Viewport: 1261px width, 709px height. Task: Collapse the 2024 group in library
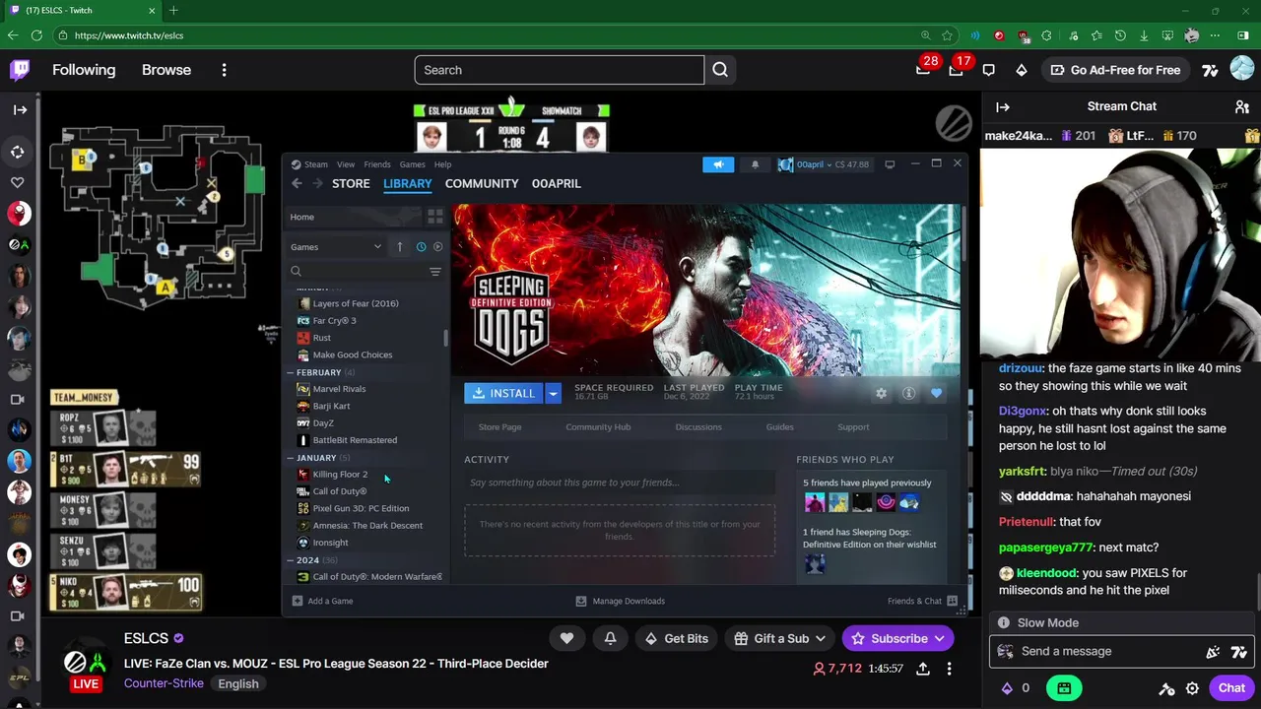291,560
